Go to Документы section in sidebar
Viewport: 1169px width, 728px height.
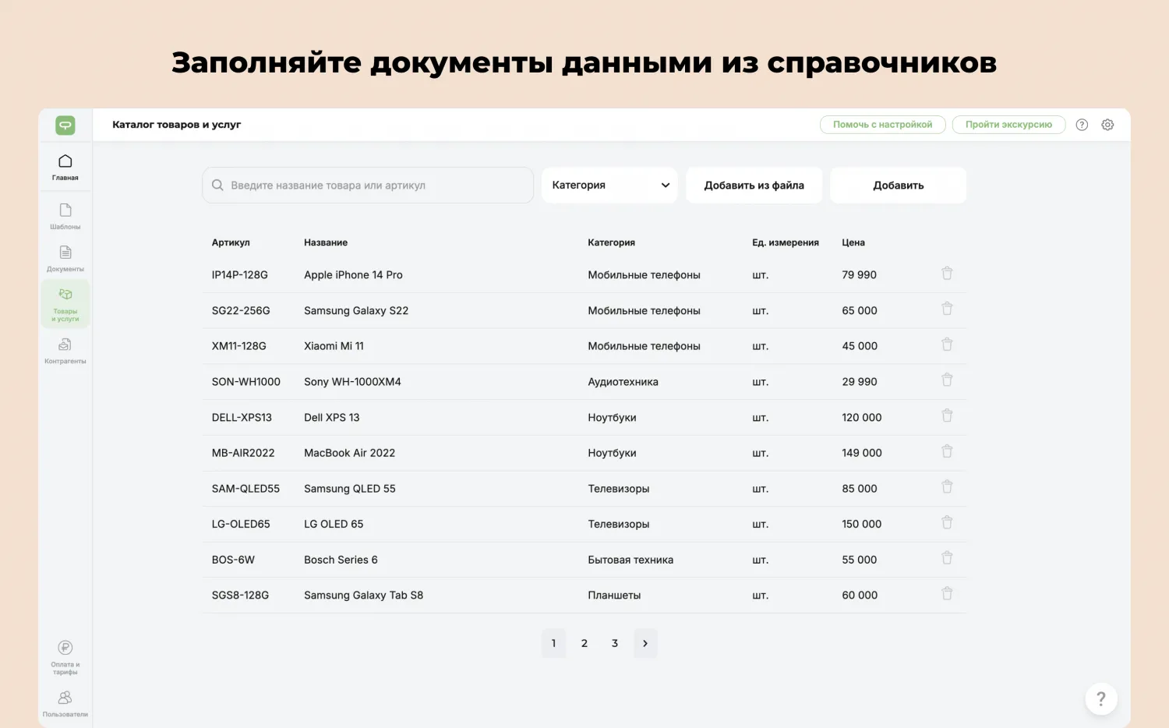pos(65,258)
